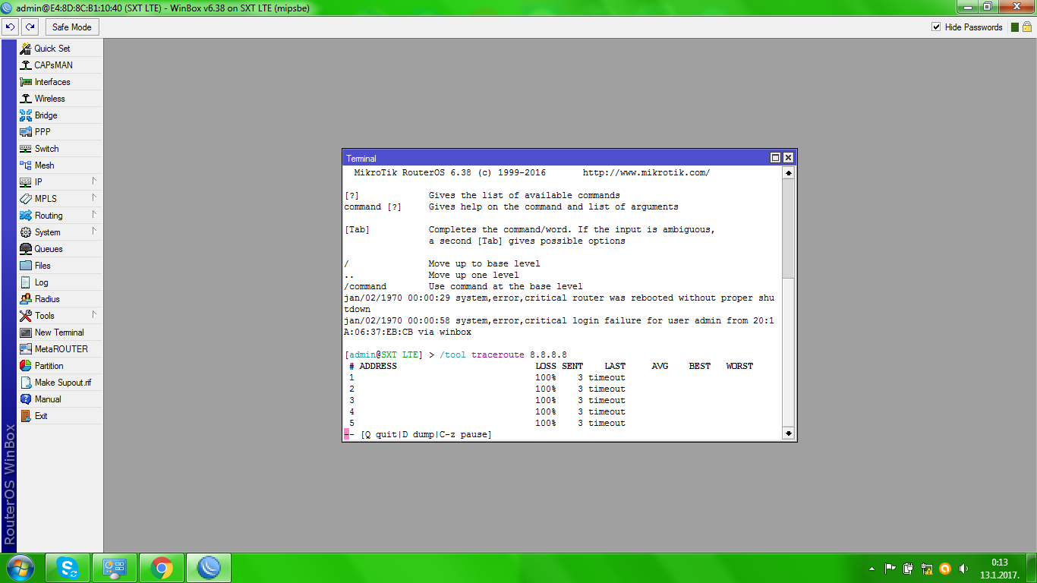Click the padlock icon beside Hide Passwords
The width and height of the screenshot is (1037, 583).
pyautogui.click(x=1027, y=27)
